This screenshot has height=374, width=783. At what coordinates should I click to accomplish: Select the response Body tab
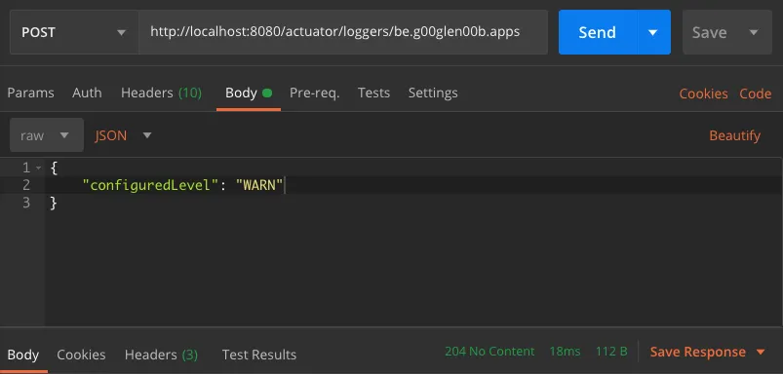[x=23, y=355]
